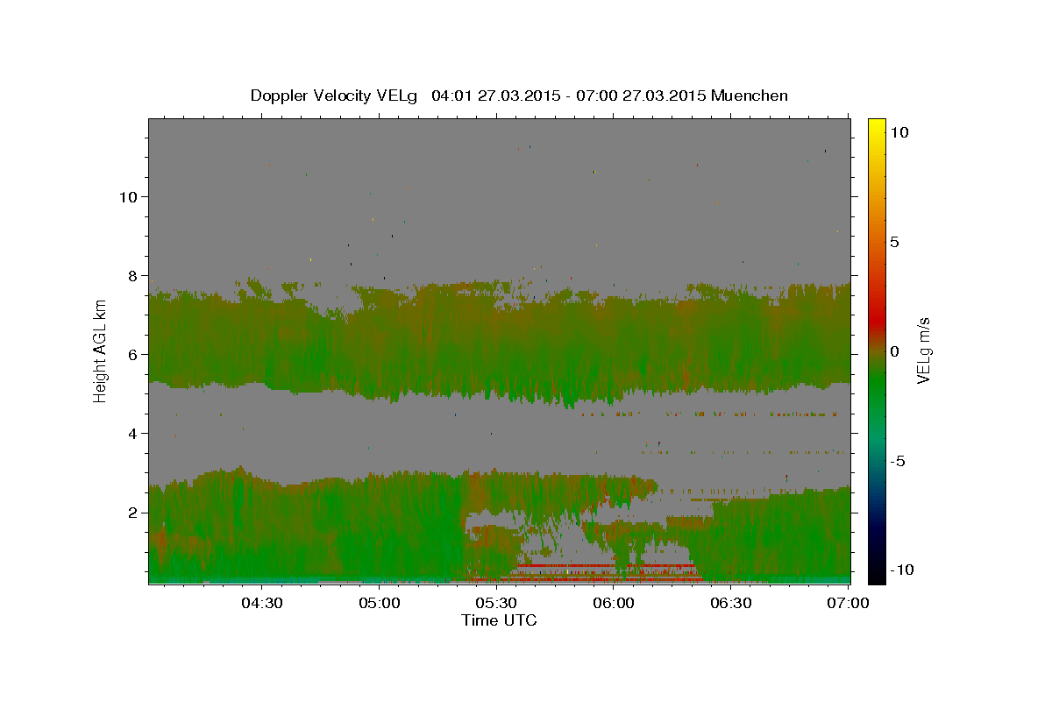Viewport: 1052px width, 701px height.
Task: Click the colorbar tick value -10
Action: coord(900,570)
